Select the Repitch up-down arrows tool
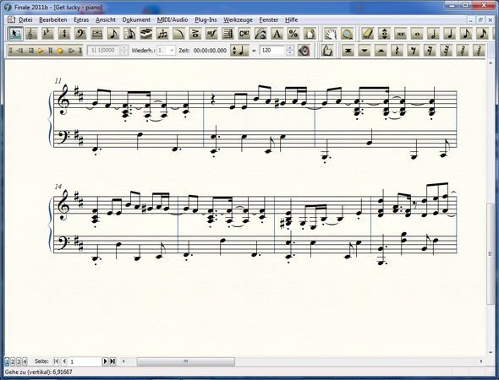The height and width of the screenshot is (380, 499). [385, 34]
